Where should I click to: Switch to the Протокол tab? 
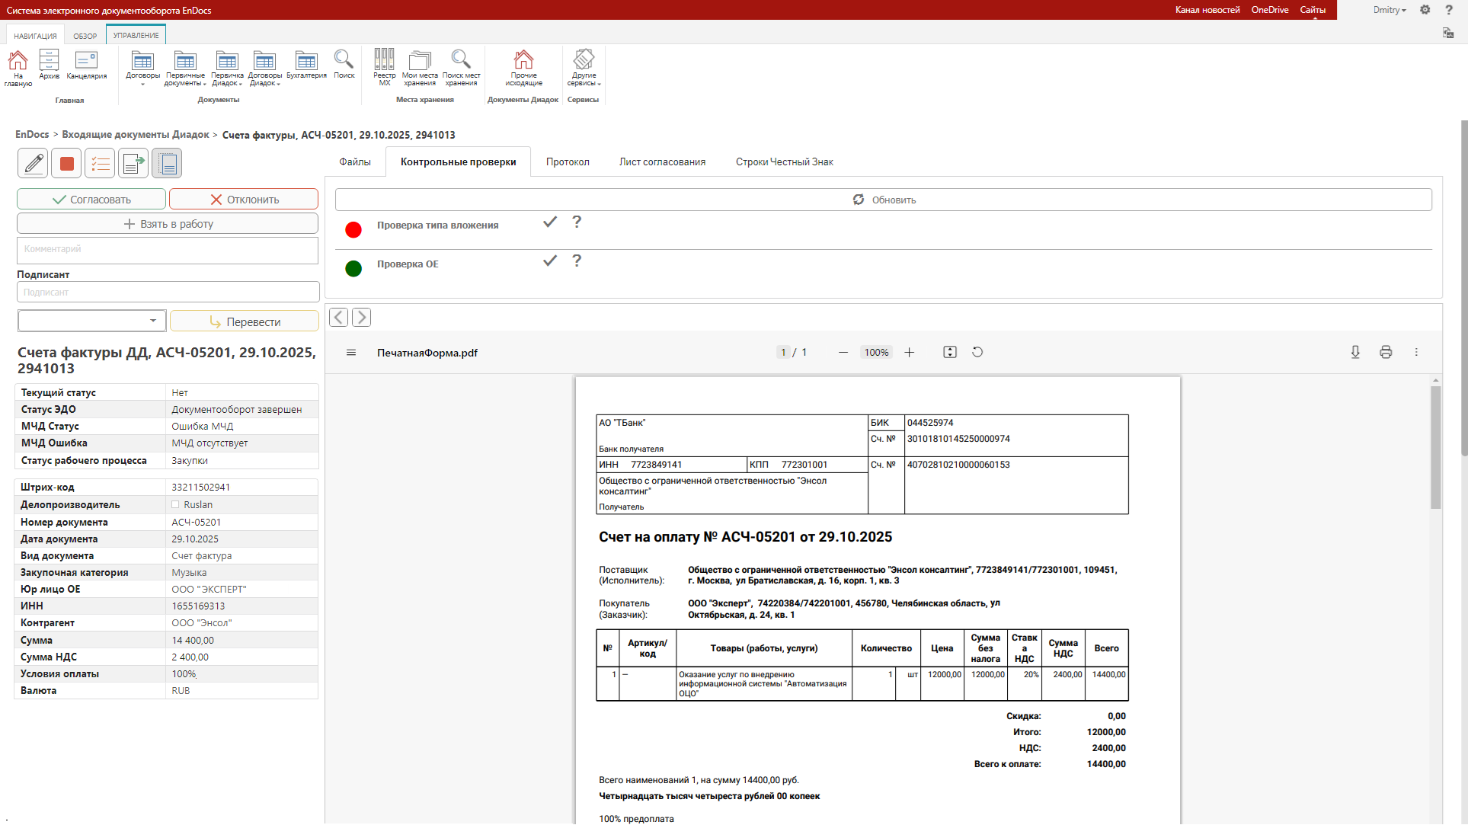click(x=568, y=161)
